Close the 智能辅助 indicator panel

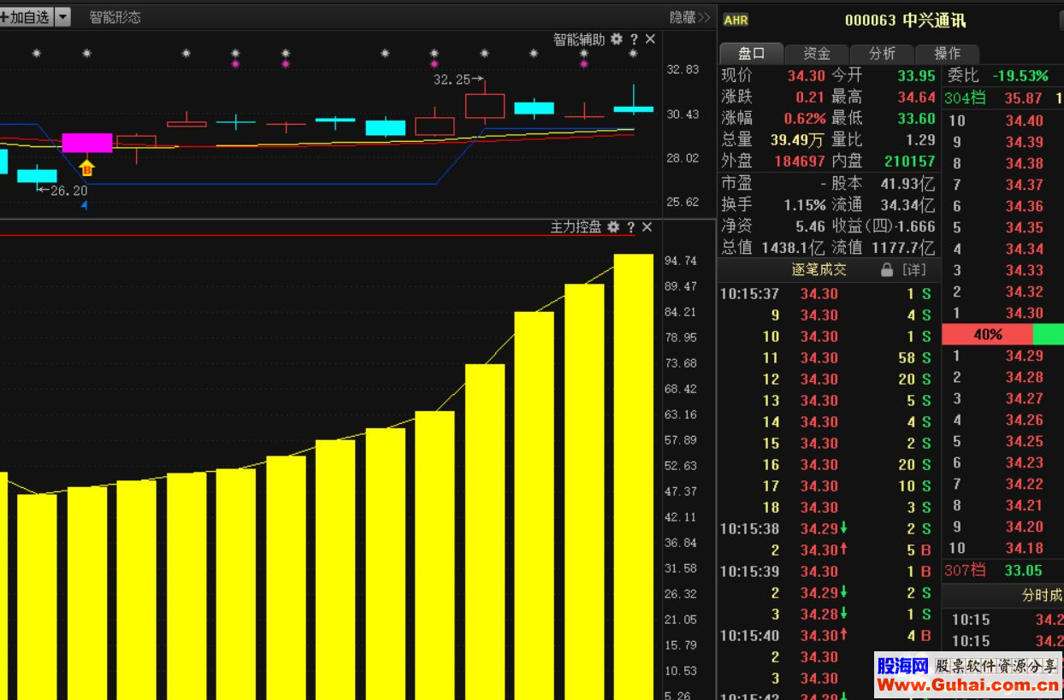[x=650, y=39]
